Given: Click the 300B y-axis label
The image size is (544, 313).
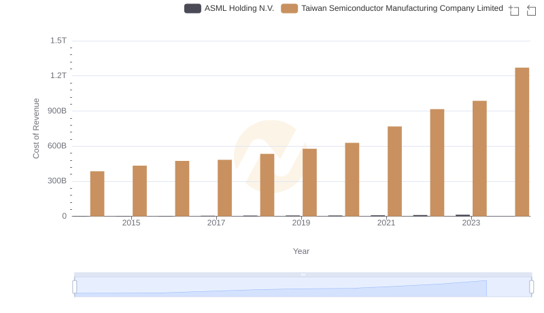Looking at the screenshot, I should pos(57,181).
